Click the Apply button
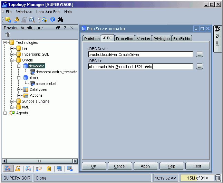This screenshot has height=183, width=223. 146,166
